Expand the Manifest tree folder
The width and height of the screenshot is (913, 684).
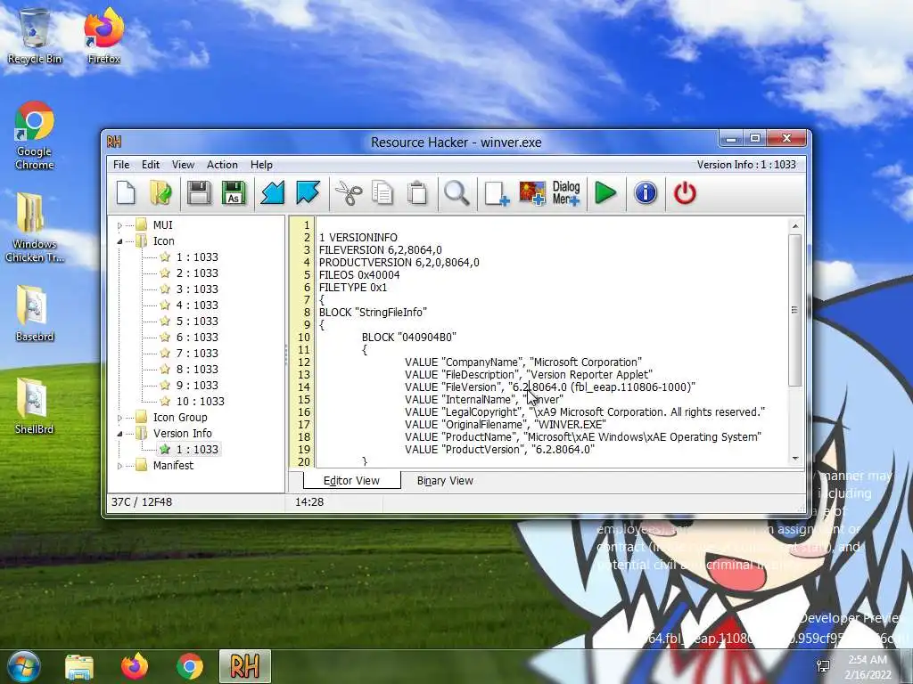pos(119,466)
